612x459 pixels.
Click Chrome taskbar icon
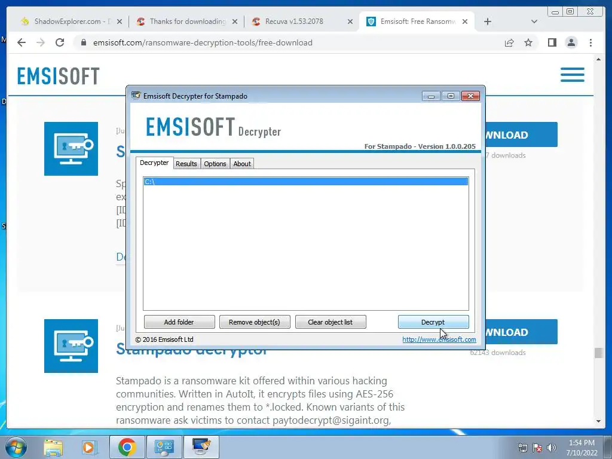(127, 447)
